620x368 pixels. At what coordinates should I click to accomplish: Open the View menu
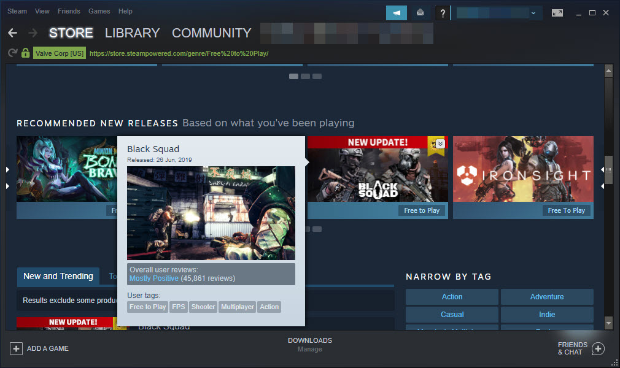[x=42, y=10]
